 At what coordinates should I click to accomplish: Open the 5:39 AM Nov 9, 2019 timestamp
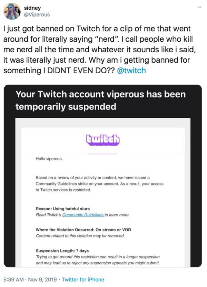(x=30, y=279)
